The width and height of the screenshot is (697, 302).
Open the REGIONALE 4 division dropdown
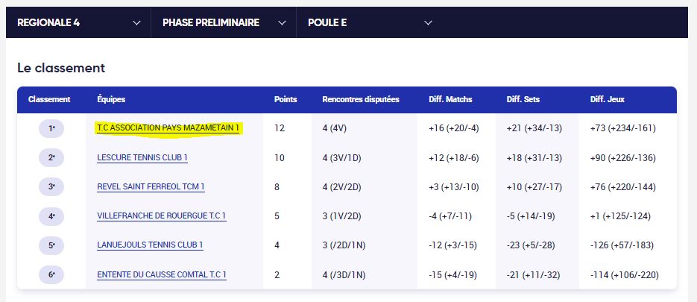78,22
